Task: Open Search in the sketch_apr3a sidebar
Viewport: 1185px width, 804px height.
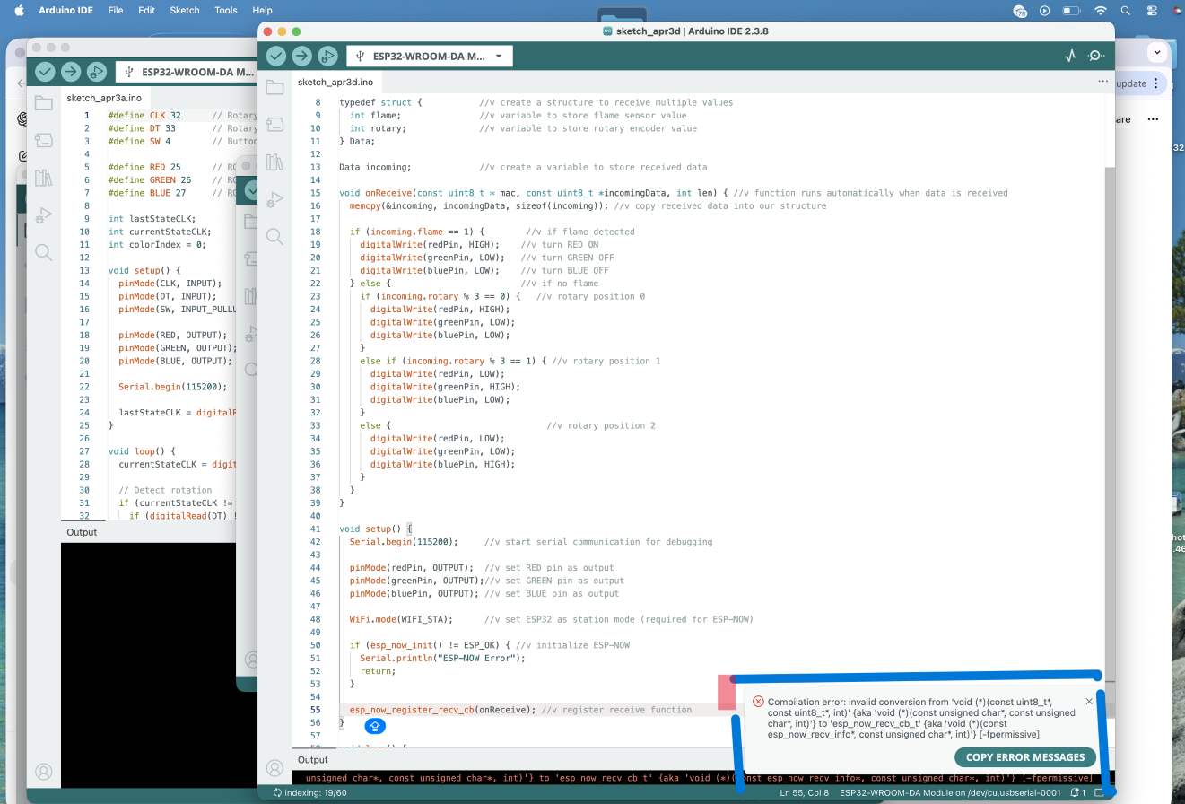Action: [43, 252]
